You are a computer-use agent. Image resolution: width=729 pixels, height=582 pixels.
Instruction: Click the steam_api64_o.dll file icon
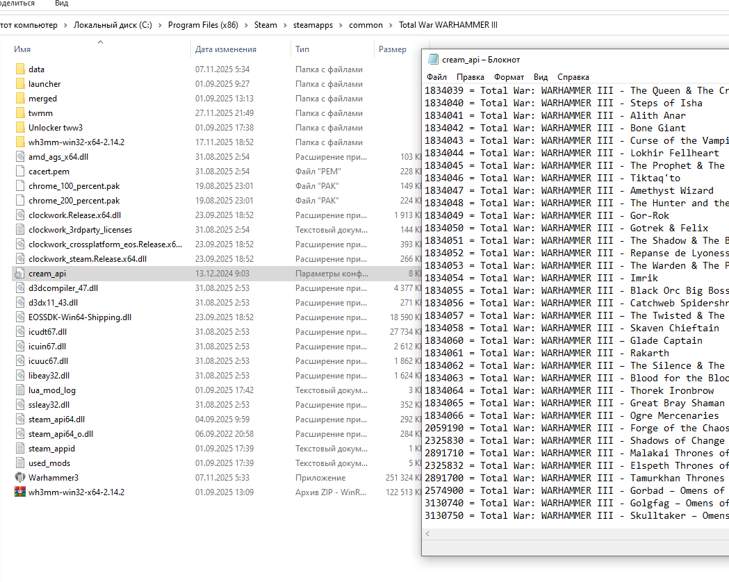click(20, 434)
